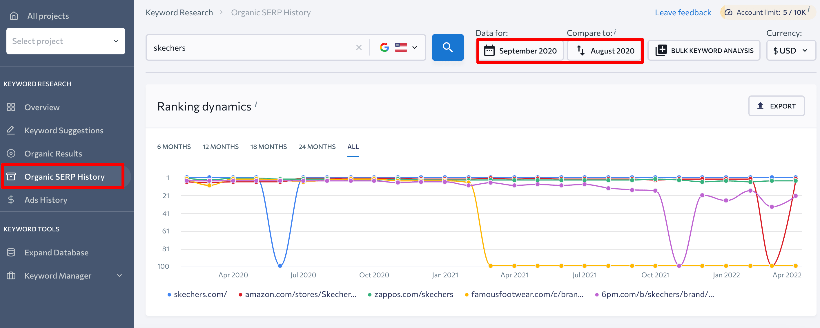Toggle 6pm.com legend series
Viewport: 820px width, 328px height.
click(654, 294)
